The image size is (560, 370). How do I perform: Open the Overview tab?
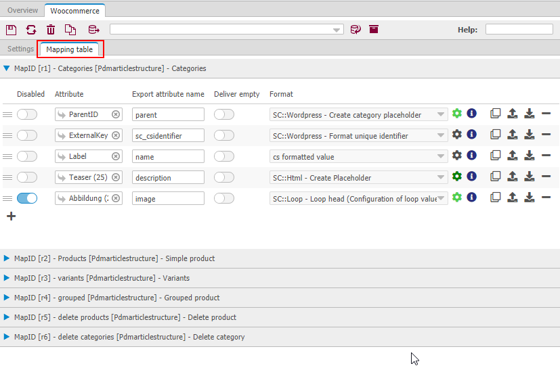[23, 10]
